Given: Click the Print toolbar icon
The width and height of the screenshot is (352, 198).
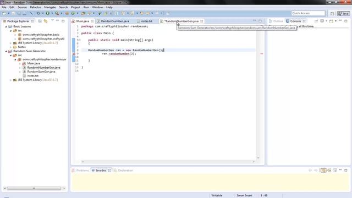Looking at the screenshot, I should (24, 13).
